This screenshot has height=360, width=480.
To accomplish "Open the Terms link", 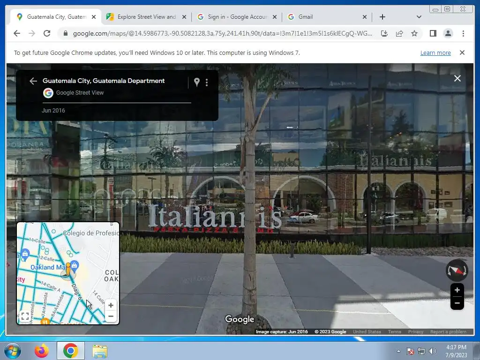I will point(395,332).
